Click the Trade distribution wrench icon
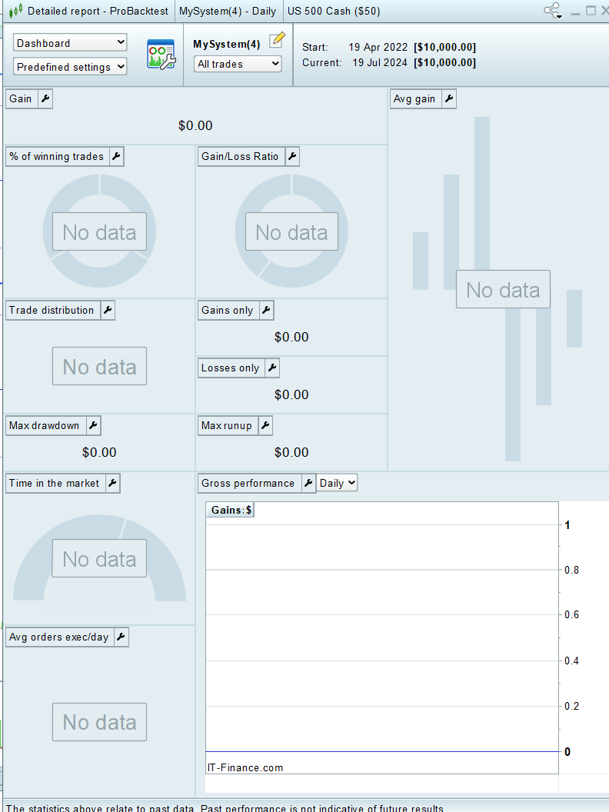The width and height of the screenshot is (609, 812). (106, 310)
